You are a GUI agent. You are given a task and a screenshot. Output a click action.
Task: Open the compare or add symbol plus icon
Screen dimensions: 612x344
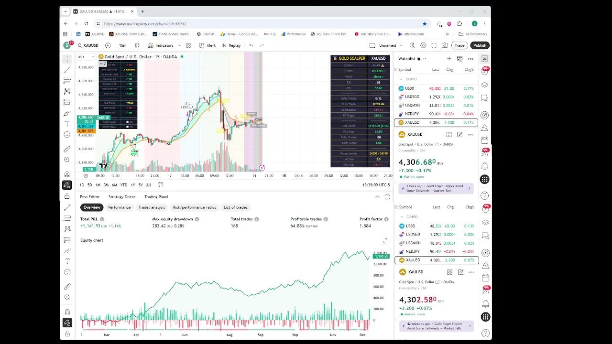[x=108, y=45]
